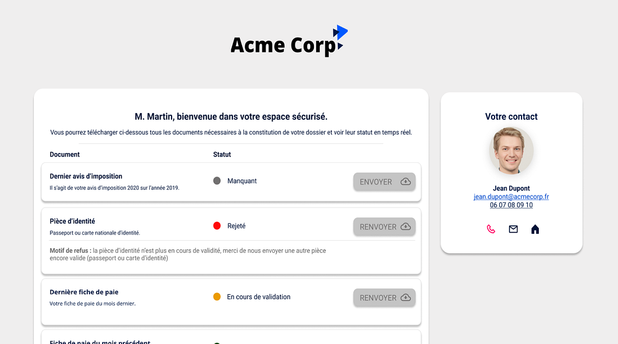Select the Motif de refus explanation text
The width and height of the screenshot is (618, 344).
coord(188,255)
